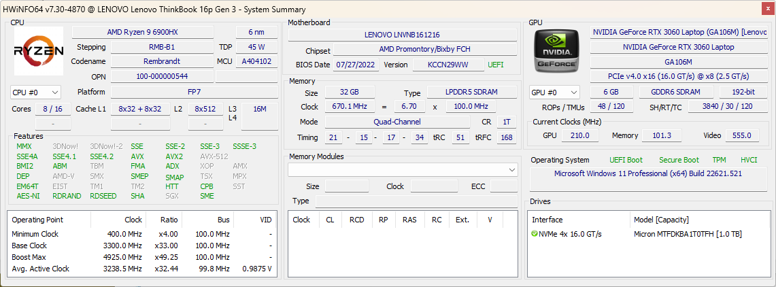776x287 pixels.
Task: Click the 0.9875 V VID value
Action: tap(256, 269)
